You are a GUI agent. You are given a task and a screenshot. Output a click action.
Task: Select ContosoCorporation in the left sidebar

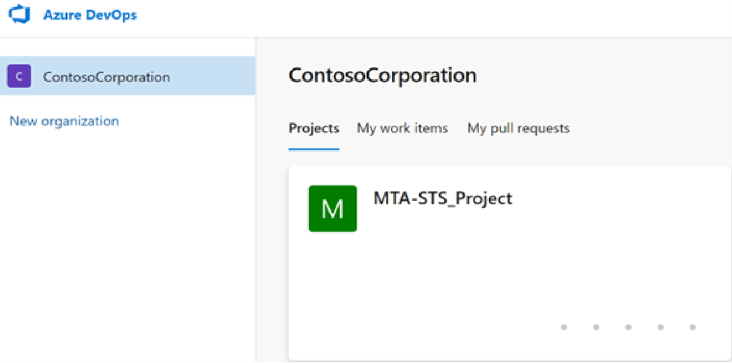pyautogui.click(x=106, y=77)
